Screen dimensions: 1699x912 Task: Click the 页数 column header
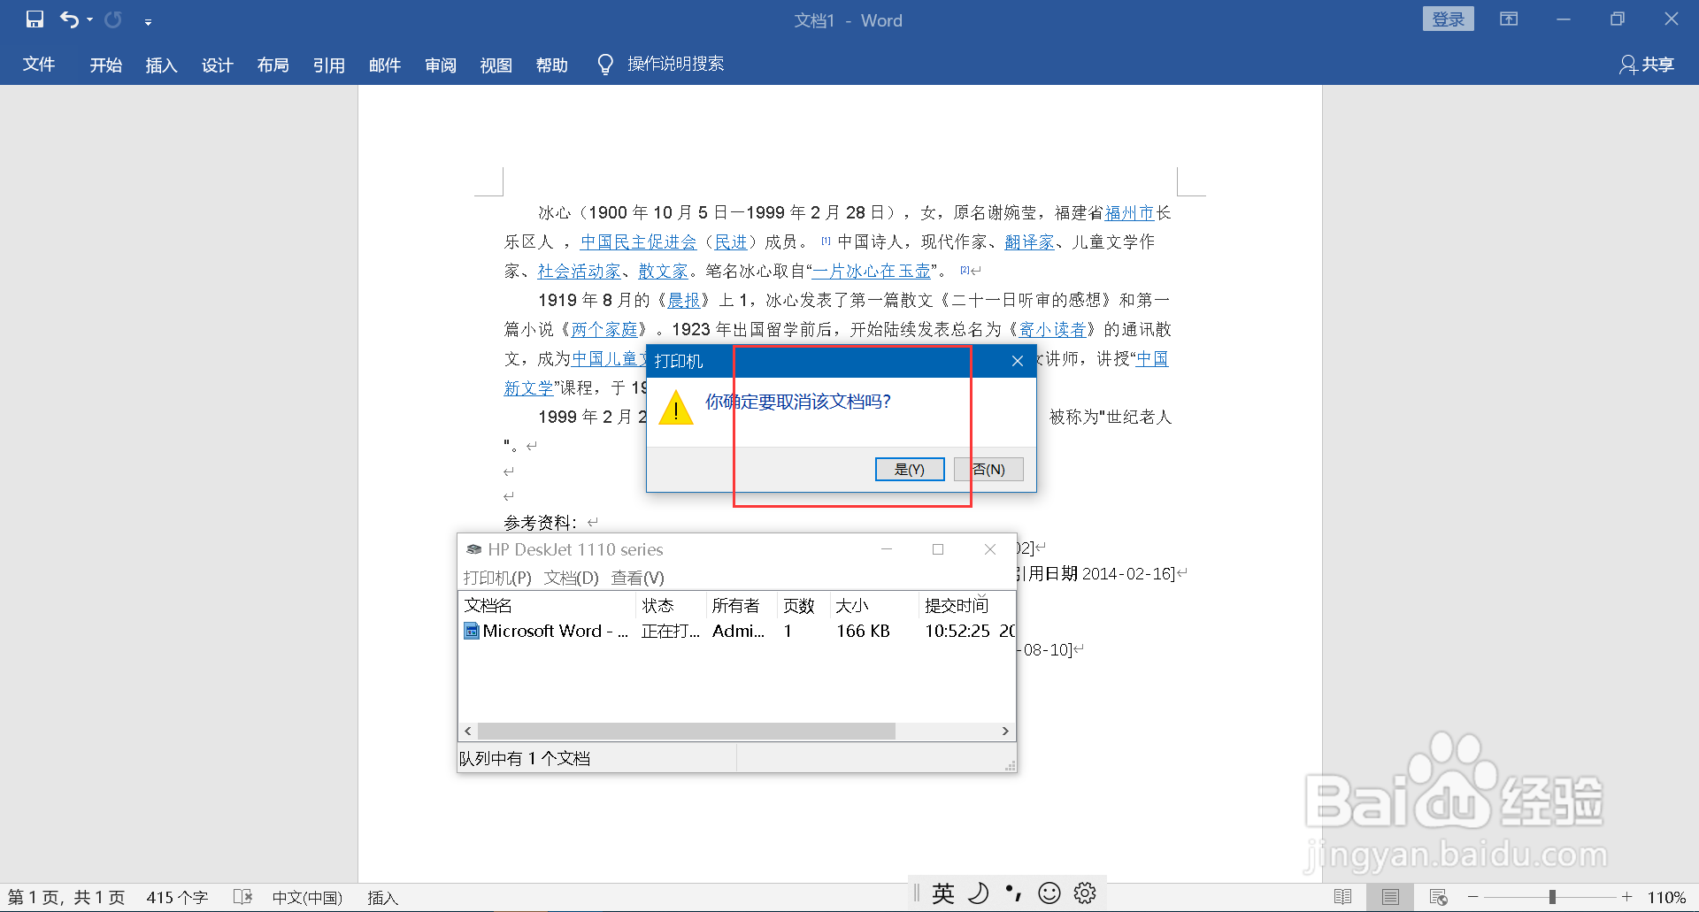[803, 605]
